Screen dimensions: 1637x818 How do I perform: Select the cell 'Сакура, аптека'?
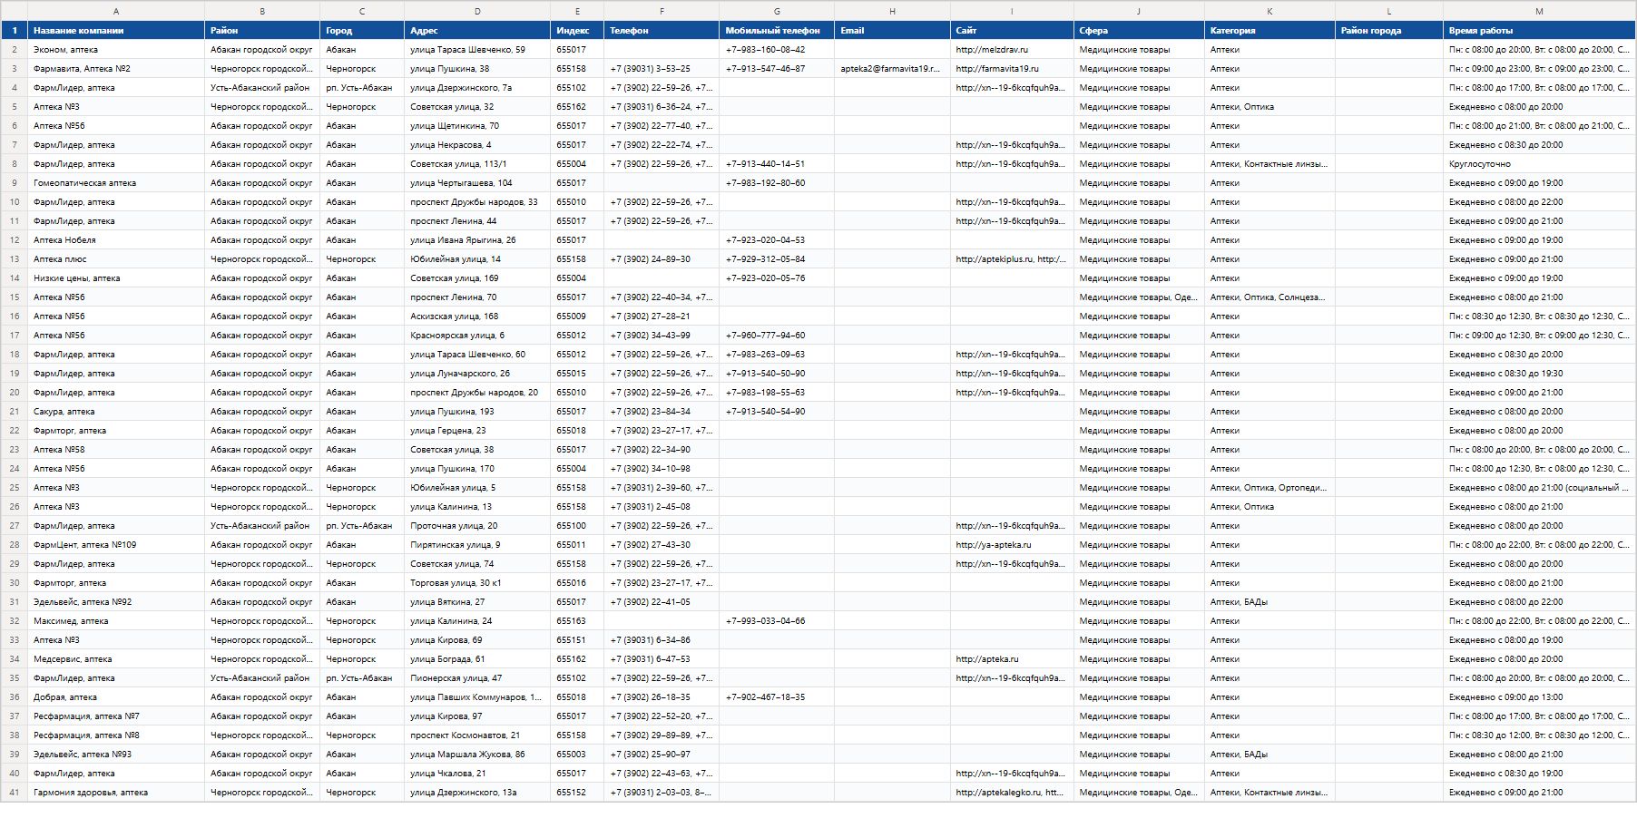116,412
